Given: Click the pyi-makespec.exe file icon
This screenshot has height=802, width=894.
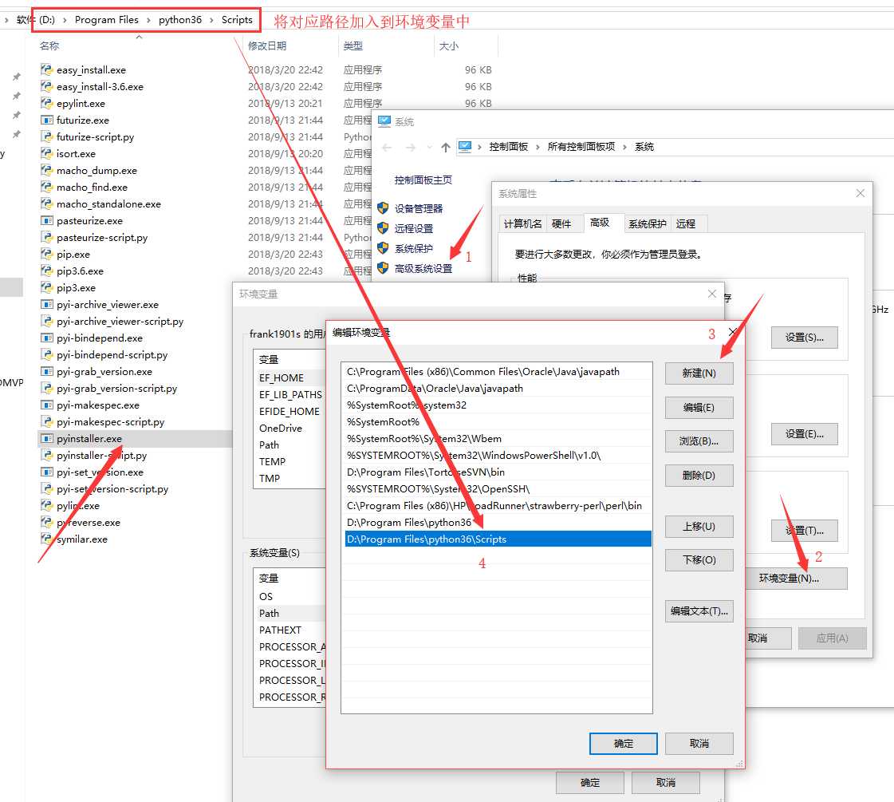Looking at the screenshot, I should coord(47,405).
